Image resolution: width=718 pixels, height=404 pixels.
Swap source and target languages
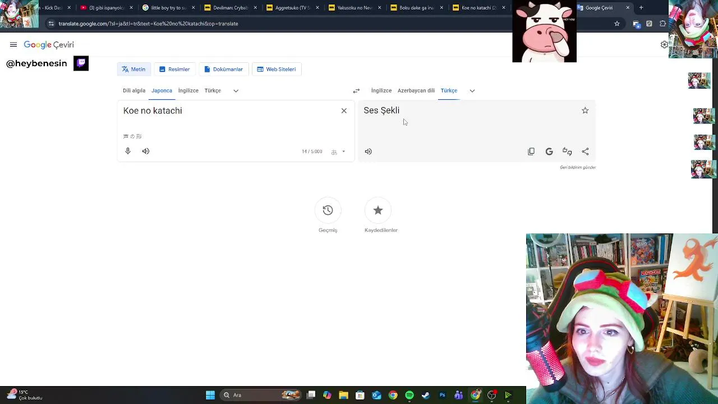tap(356, 90)
